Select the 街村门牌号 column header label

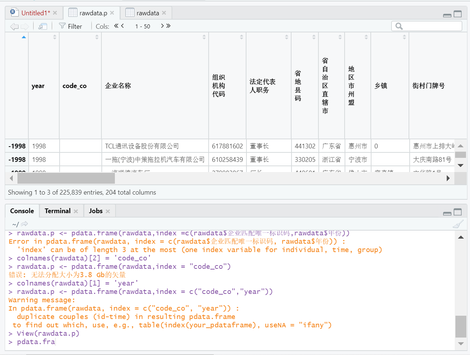(429, 86)
